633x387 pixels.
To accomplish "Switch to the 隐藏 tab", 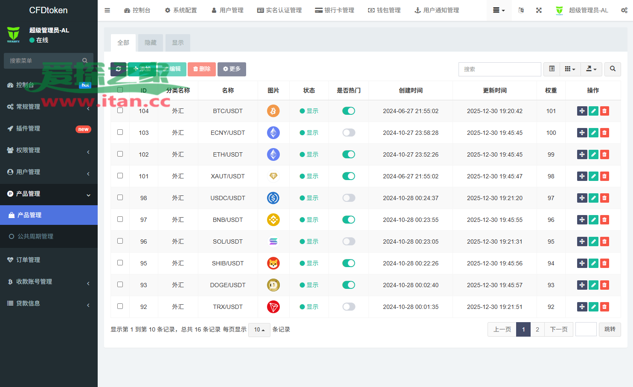I will click(x=151, y=43).
